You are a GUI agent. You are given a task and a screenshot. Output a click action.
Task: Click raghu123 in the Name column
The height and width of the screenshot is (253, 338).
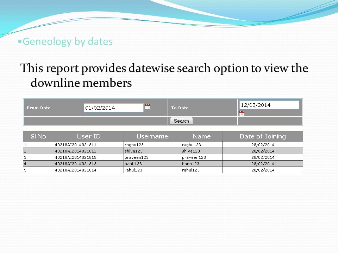pos(192,145)
